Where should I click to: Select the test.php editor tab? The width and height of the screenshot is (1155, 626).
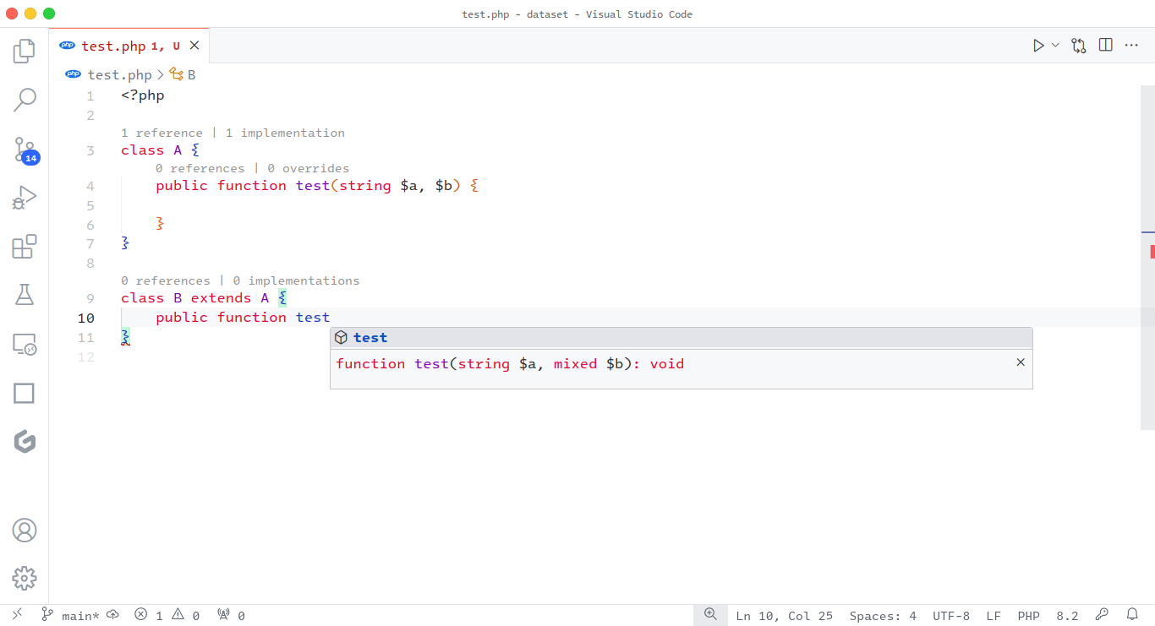point(129,46)
